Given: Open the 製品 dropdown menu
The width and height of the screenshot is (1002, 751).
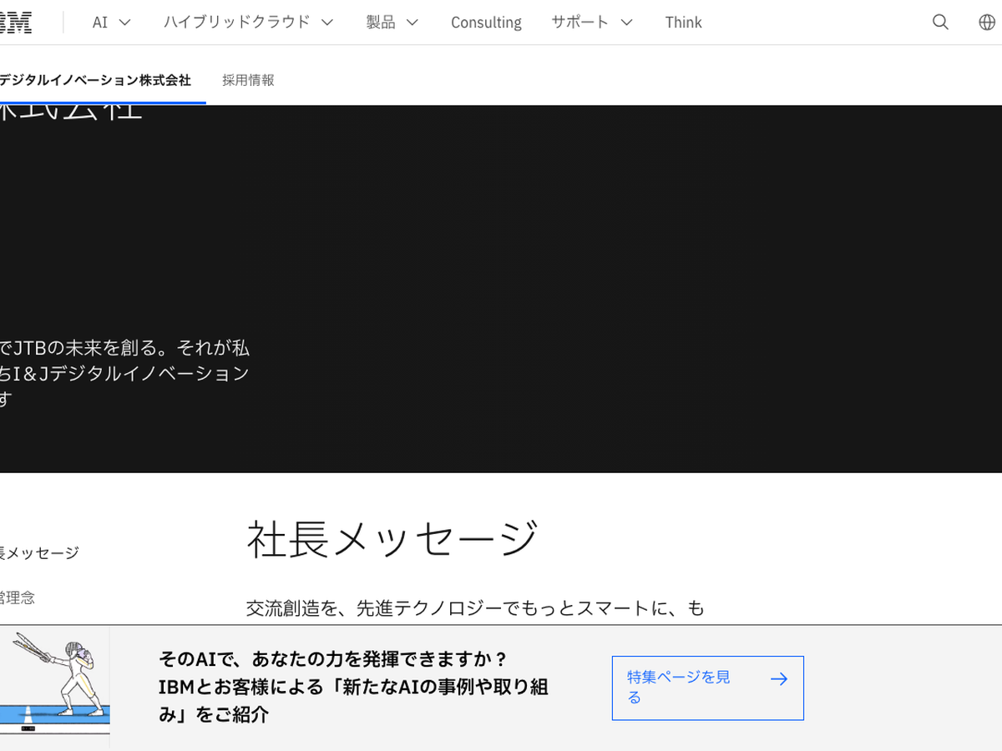Looking at the screenshot, I should coord(392,23).
